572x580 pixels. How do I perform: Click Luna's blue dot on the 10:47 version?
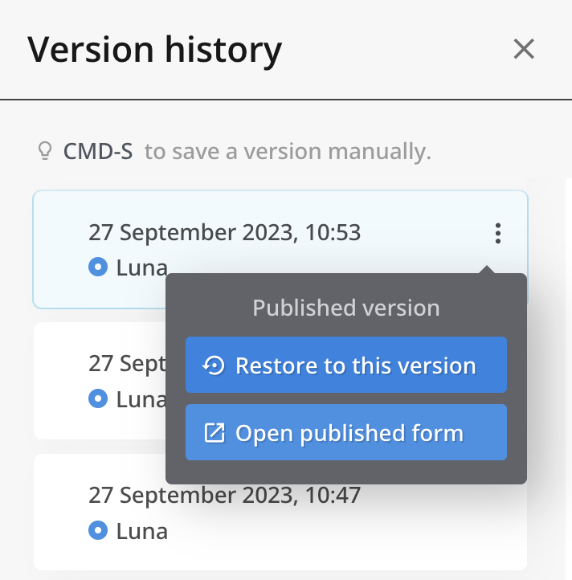(x=98, y=530)
